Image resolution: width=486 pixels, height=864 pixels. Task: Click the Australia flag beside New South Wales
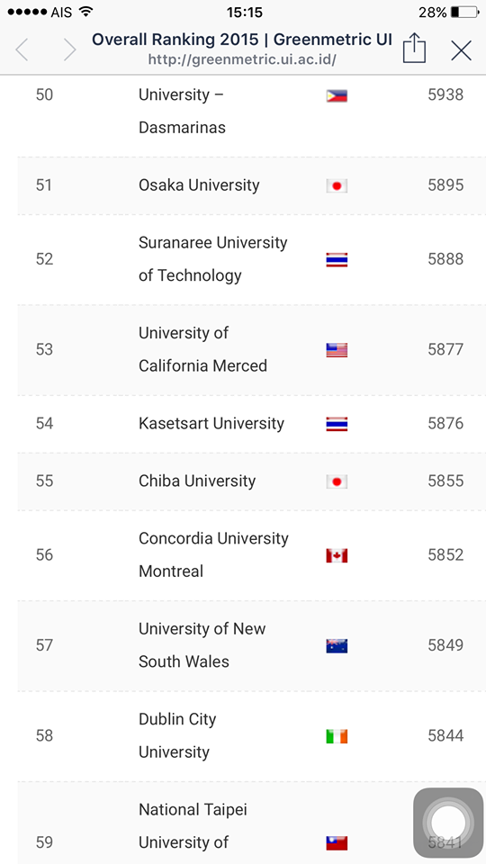coord(337,646)
